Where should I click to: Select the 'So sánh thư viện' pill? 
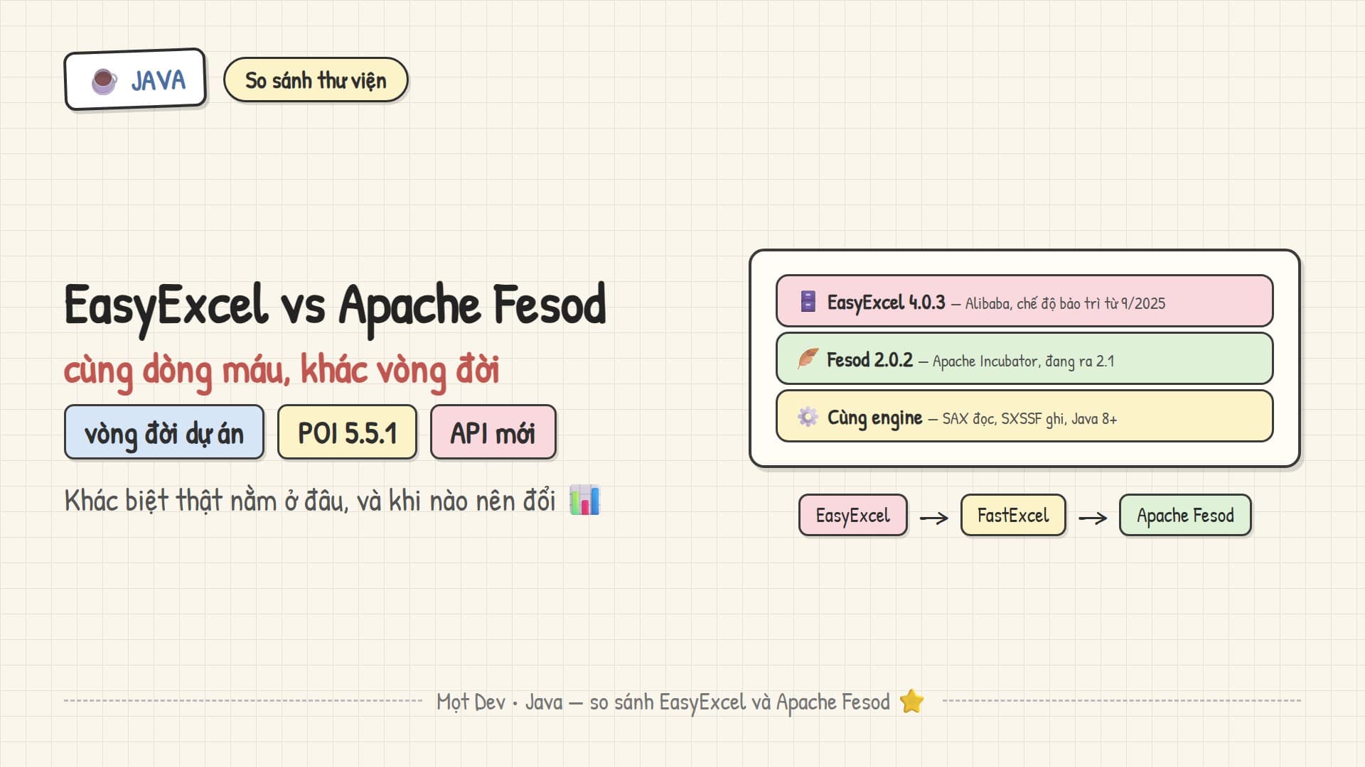pos(316,80)
